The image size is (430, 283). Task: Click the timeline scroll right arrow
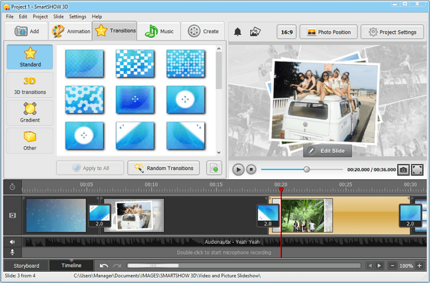click(379, 265)
